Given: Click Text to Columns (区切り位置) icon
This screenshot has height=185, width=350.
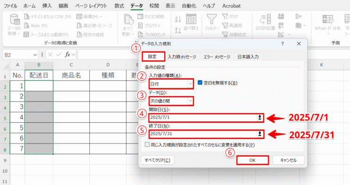Looking at the screenshot, I should [265, 19].
